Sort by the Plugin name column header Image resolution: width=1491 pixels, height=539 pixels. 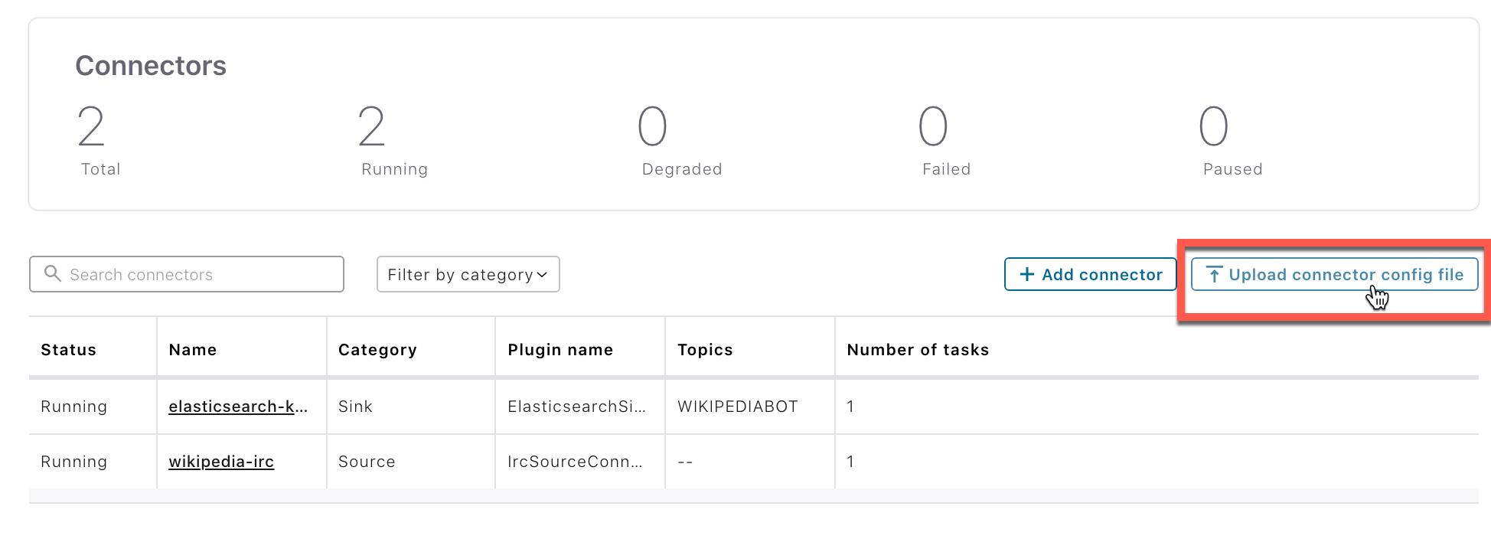click(x=560, y=350)
